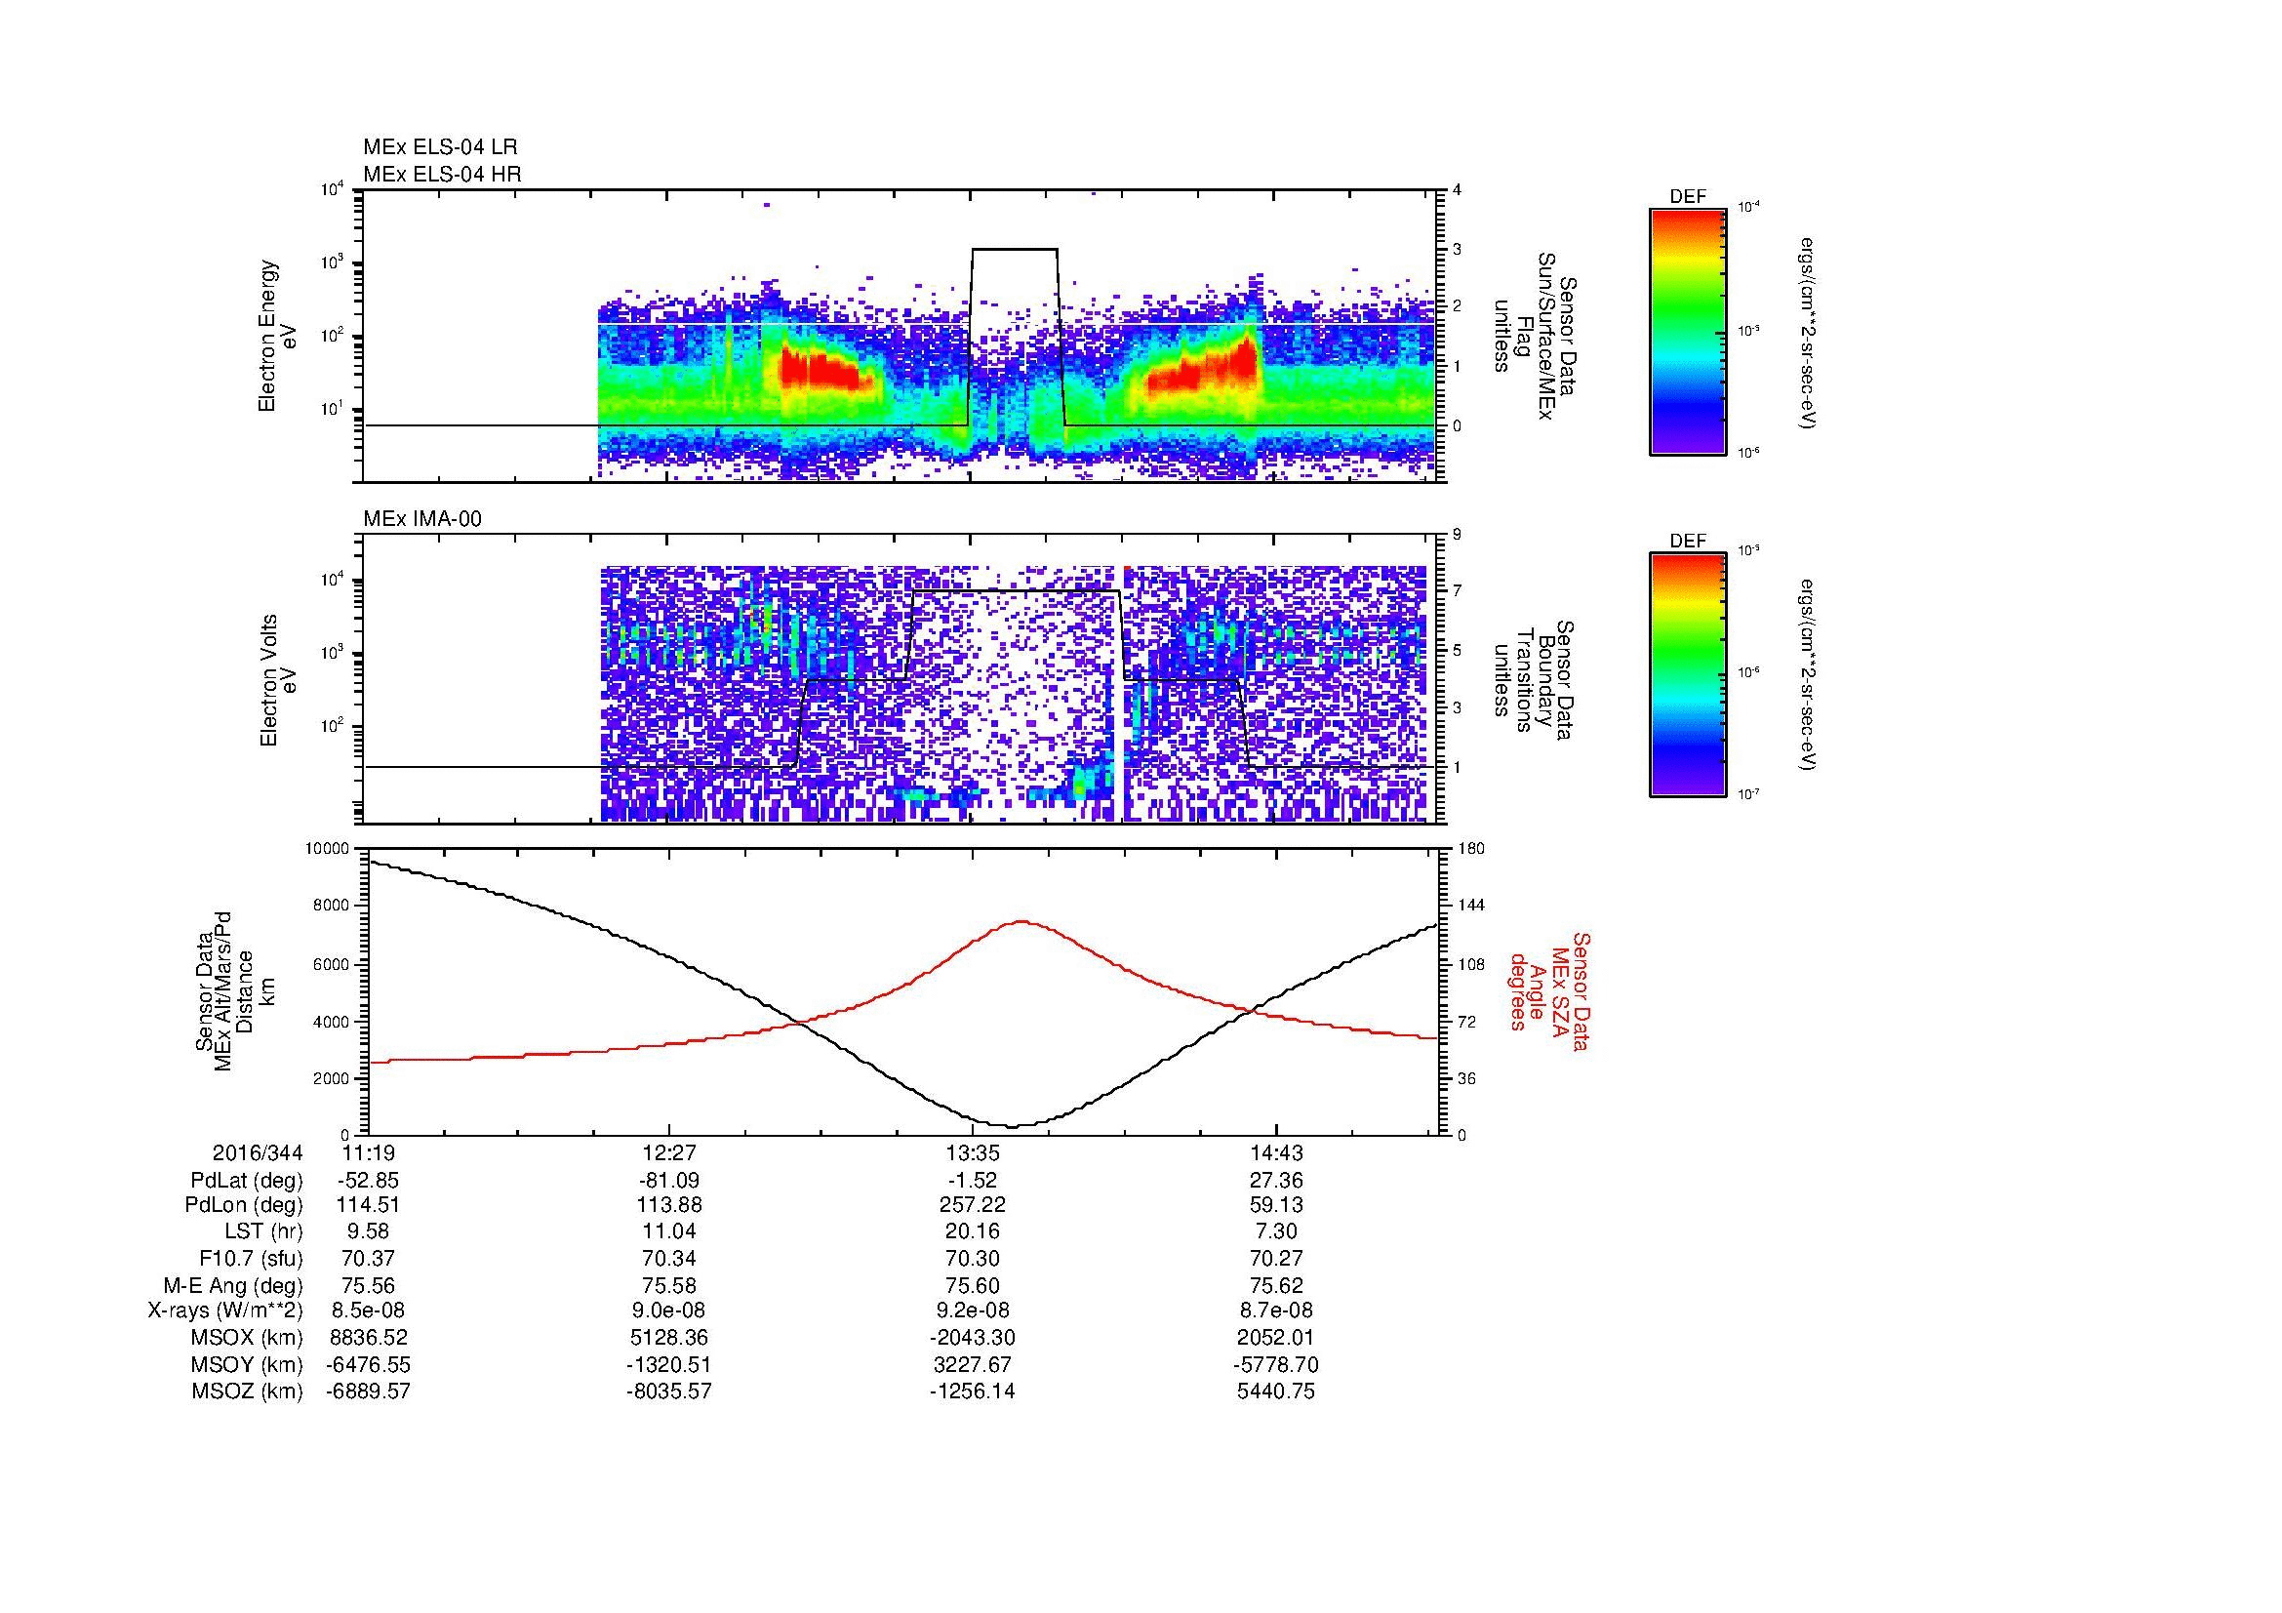Click MSOX value "-2043.30"
The width and height of the screenshot is (2282, 1613).
[972, 1338]
